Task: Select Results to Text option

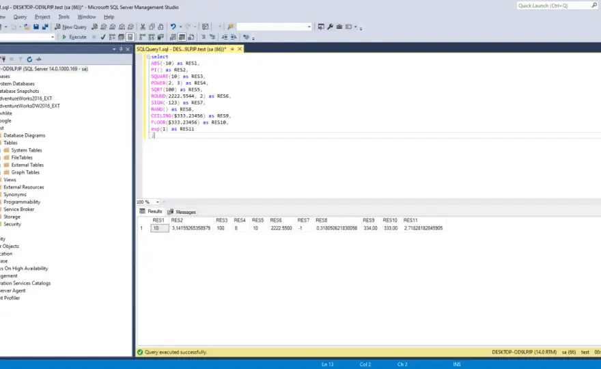Action: 173,37
